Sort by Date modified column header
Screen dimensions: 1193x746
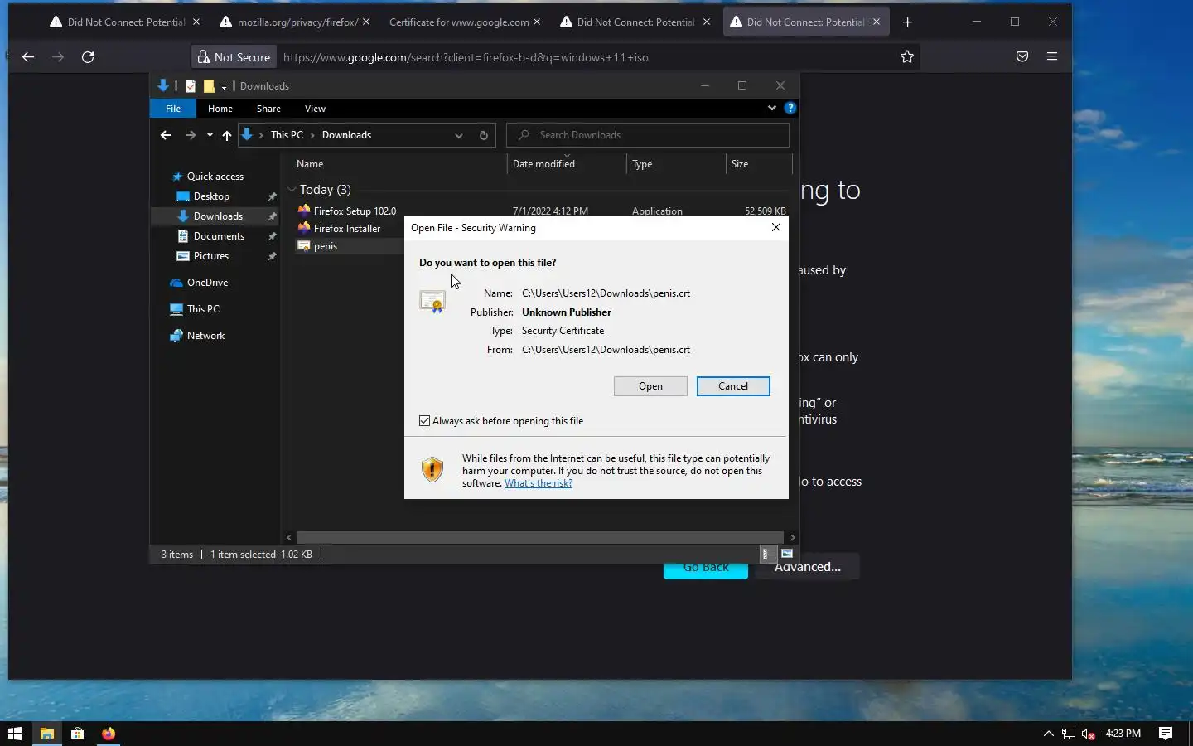(567, 164)
